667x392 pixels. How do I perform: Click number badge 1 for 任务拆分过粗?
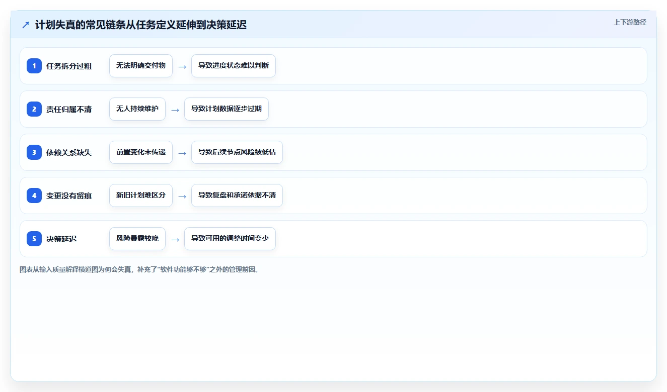34,66
